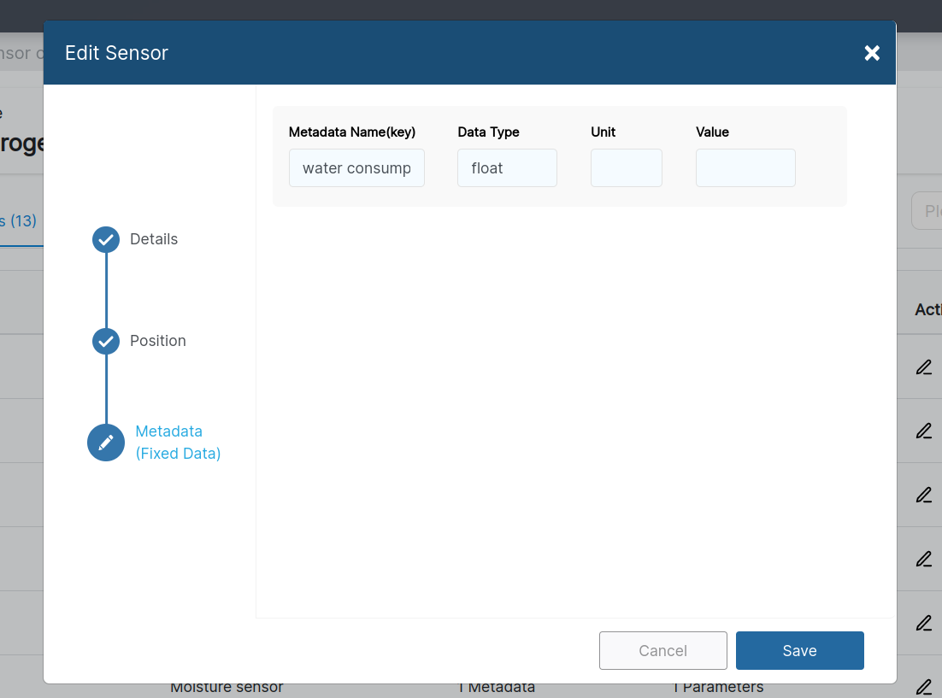Screen dimensions: 942x698
Task: Click the edit pencil beside Moisture sensor row
Action: tap(923, 687)
